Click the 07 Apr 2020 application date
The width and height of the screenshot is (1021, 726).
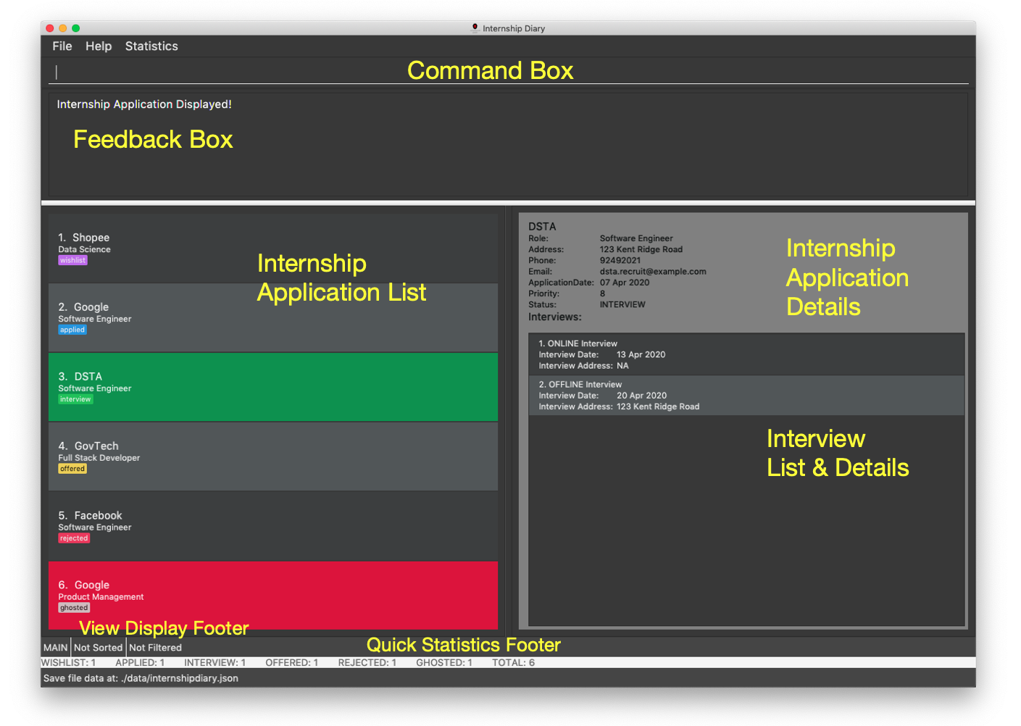[625, 283]
